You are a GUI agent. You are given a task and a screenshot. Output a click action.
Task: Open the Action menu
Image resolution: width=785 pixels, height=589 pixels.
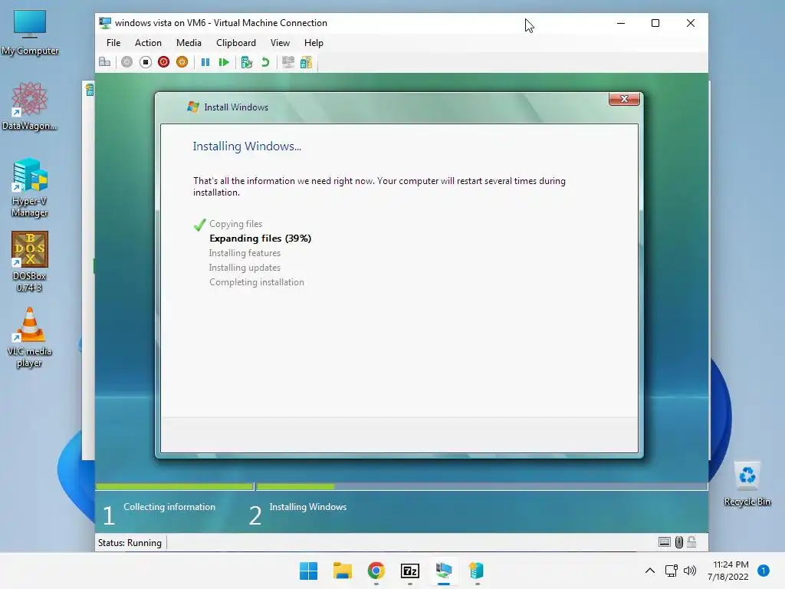click(x=148, y=43)
